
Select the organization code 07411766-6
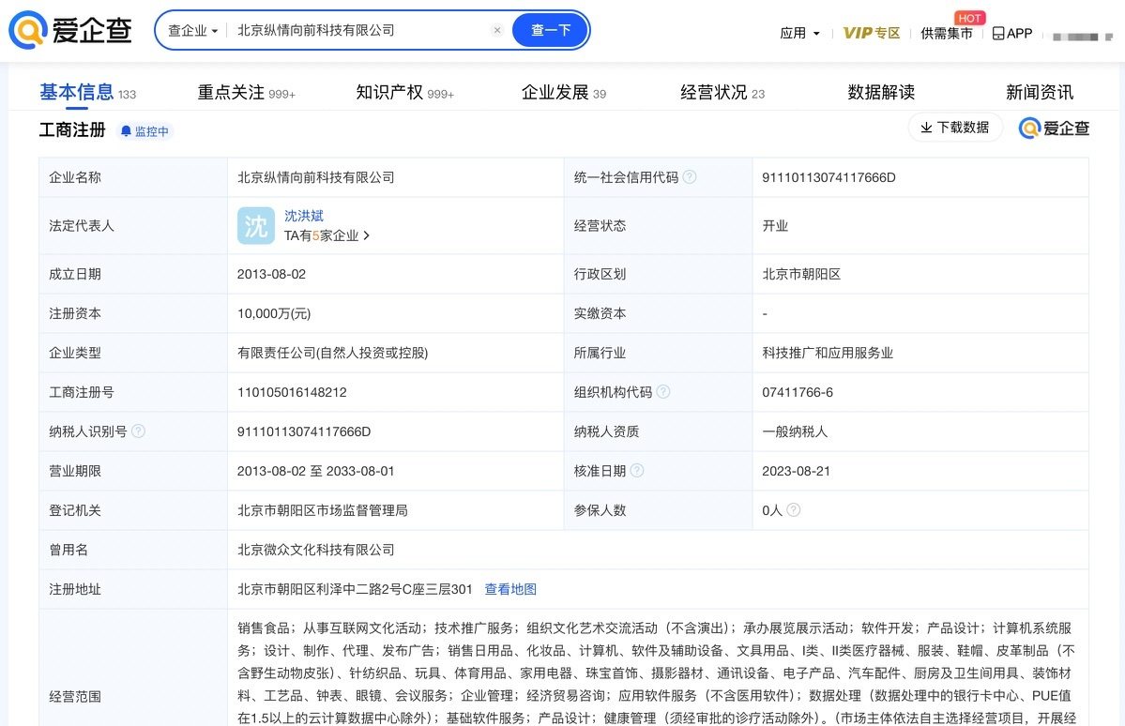[x=798, y=392]
